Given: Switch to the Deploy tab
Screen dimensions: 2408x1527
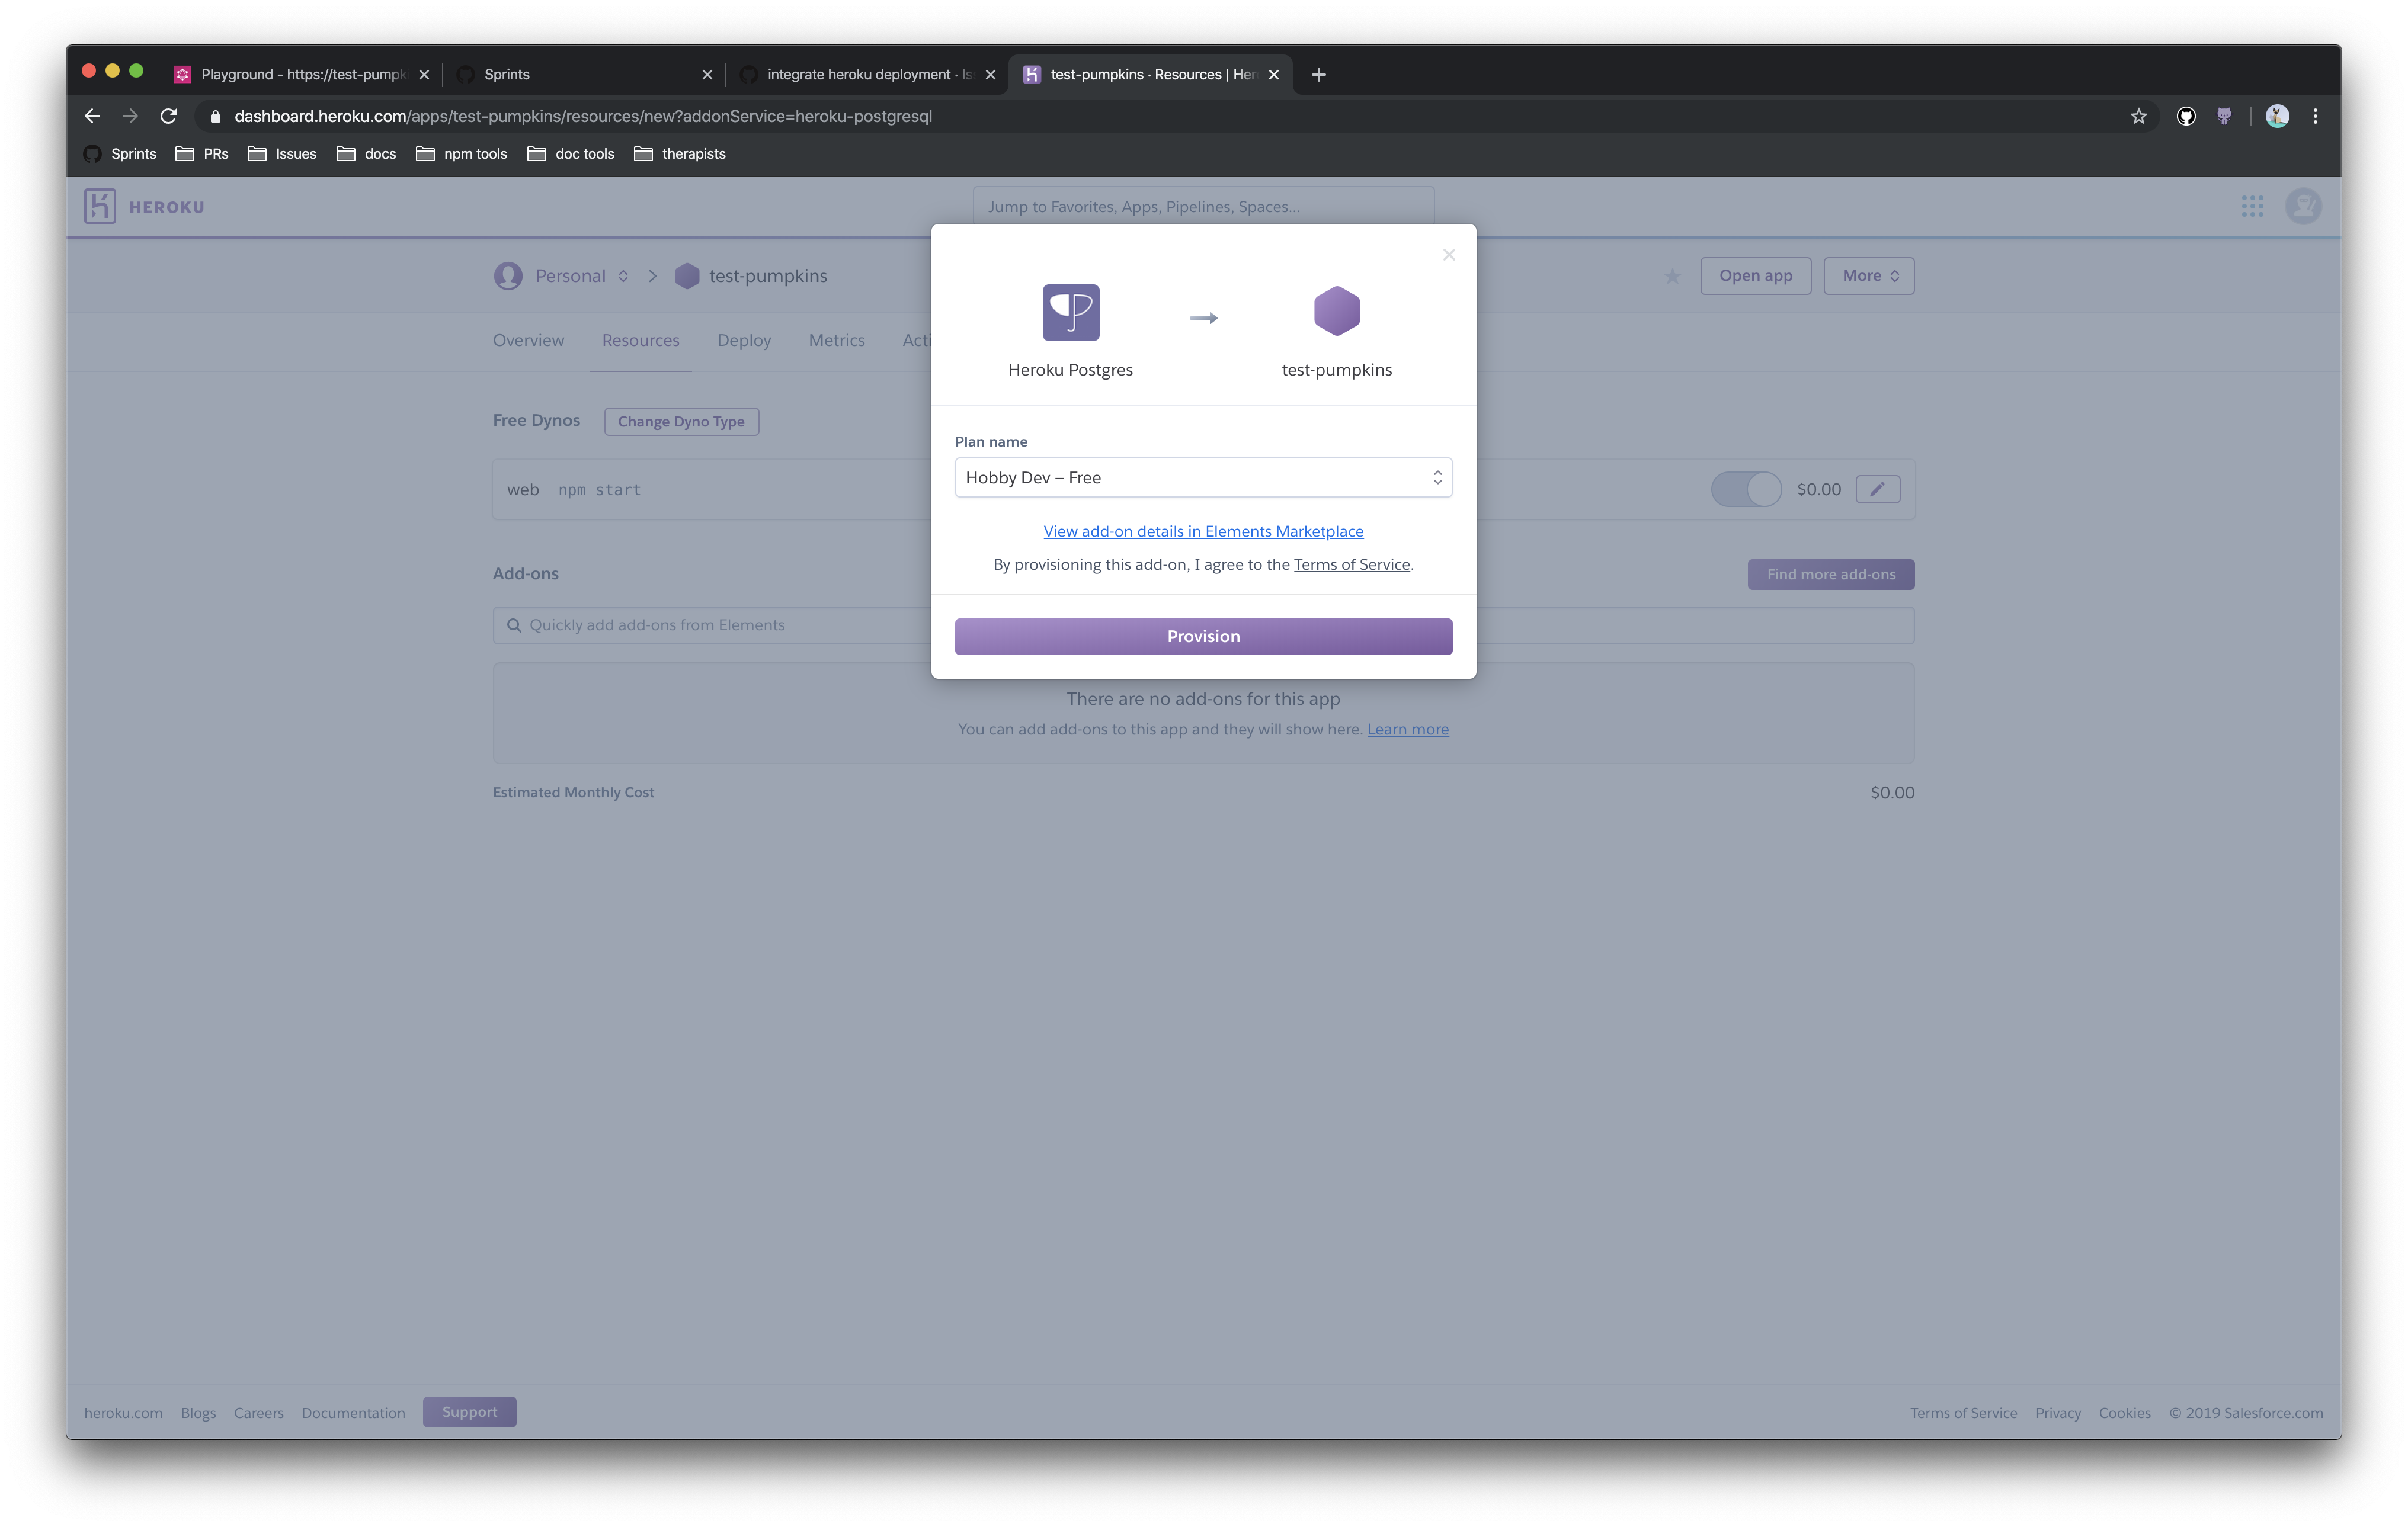Looking at the screenshot, I should click(743, 340).
